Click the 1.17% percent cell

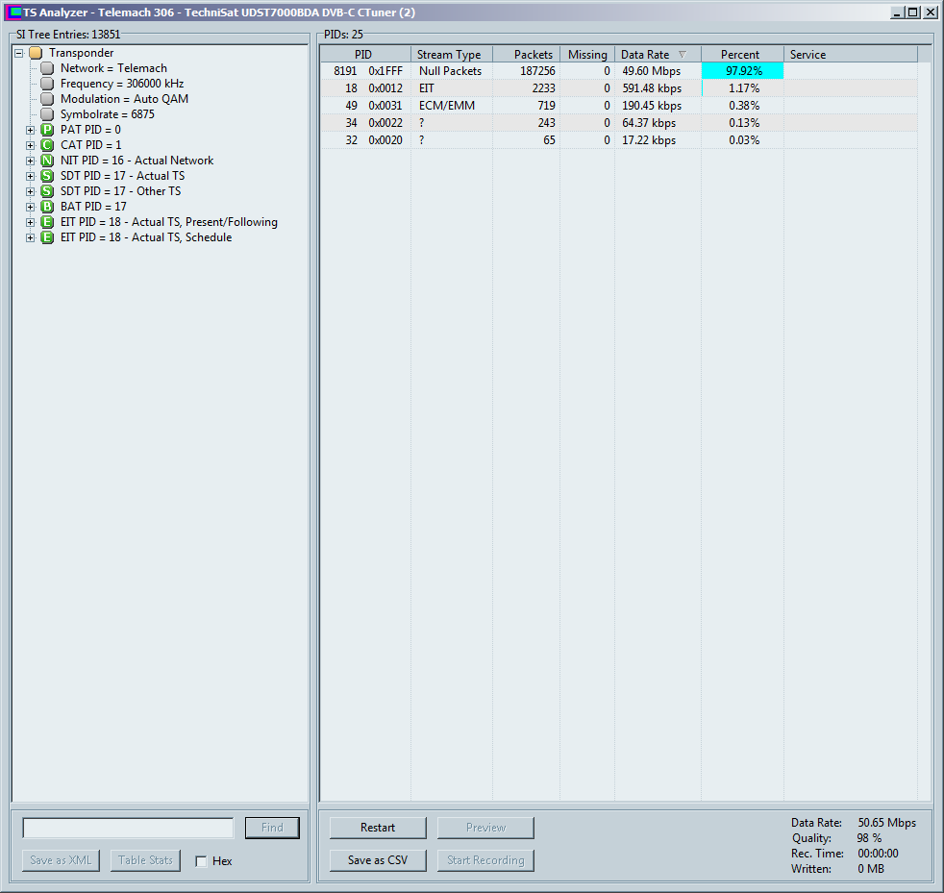pos(744,88)
